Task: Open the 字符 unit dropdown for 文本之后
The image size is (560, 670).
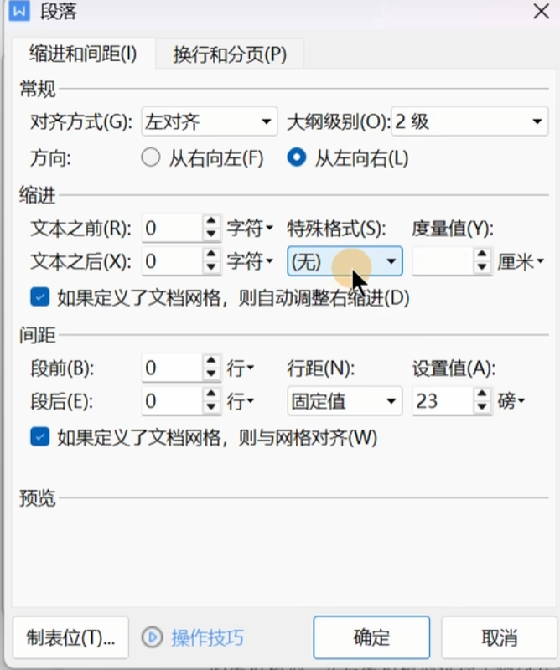Action: (250, 261)
